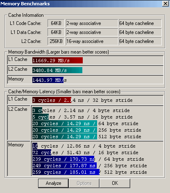Screen dimensions: 170x193
Task: Click the 3480.84 MB/s L2 bandwidth bar
Action: 57,70
